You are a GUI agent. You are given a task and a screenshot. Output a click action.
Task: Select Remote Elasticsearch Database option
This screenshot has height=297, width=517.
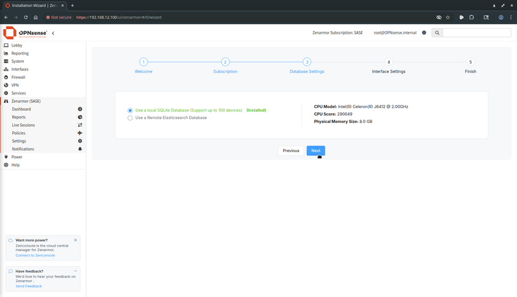130,118
